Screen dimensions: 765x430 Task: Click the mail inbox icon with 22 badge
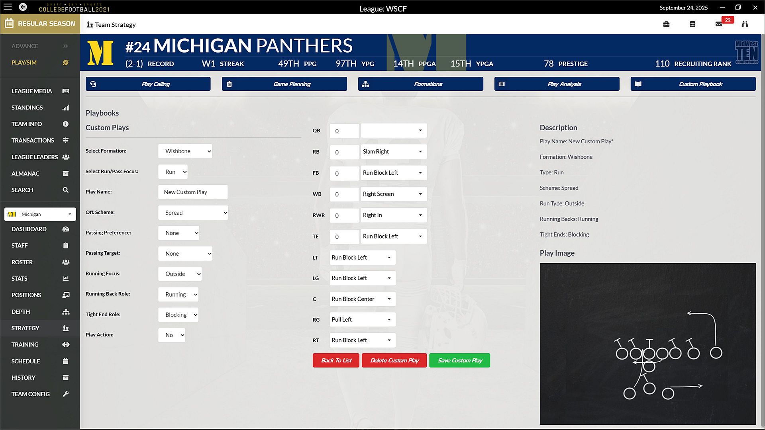click(x=719, y=24)
